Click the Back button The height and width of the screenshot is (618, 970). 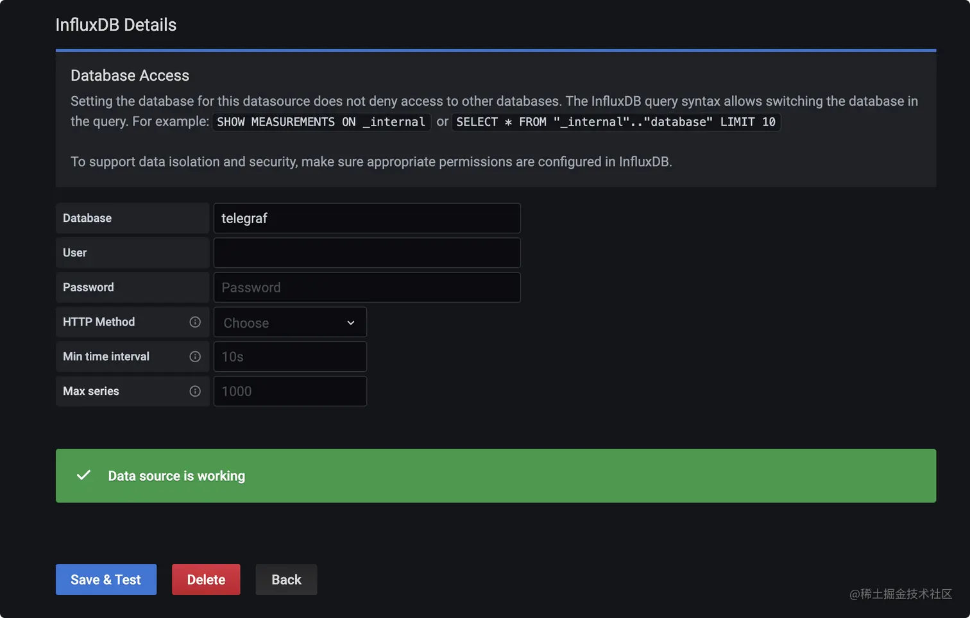286,580
